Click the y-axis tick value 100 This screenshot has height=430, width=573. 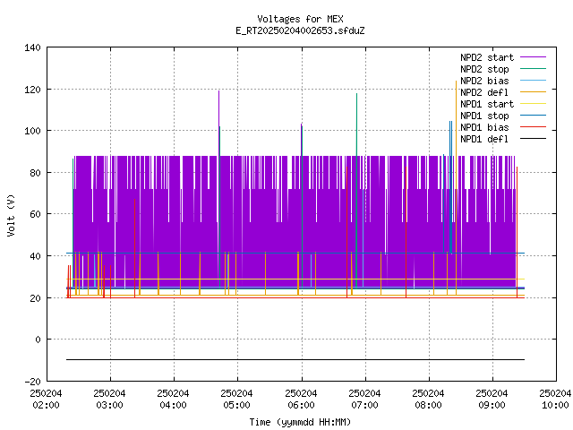[32, 131]
